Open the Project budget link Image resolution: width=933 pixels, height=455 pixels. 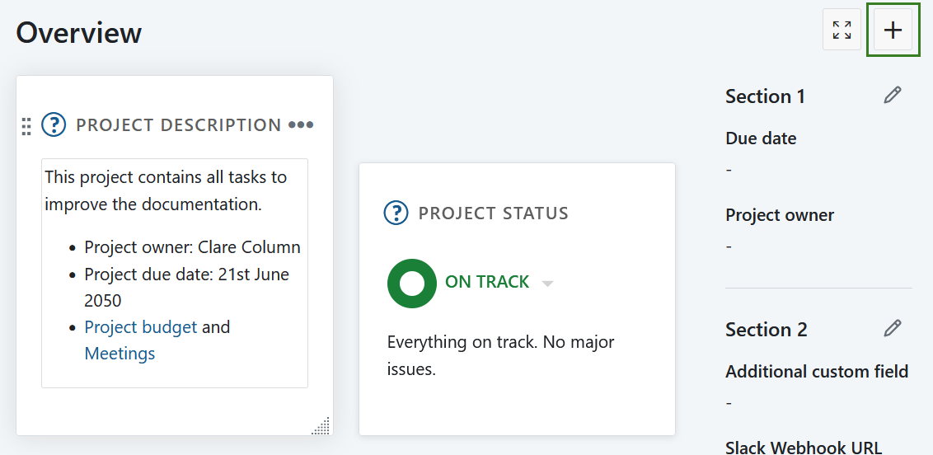[141, 327]
